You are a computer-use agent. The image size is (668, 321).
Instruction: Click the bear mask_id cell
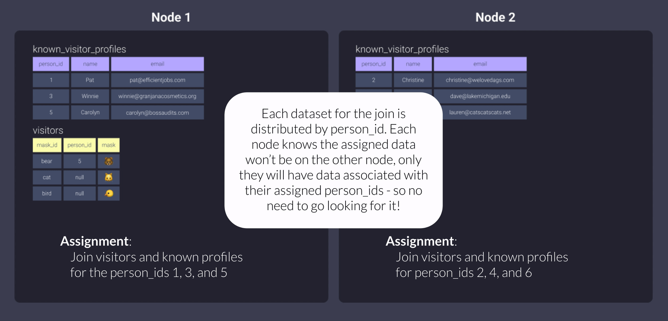click(47, 161)
